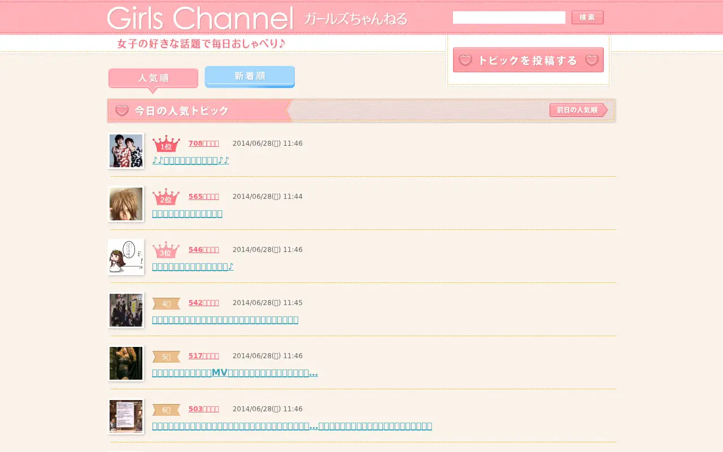Image resolution: width=723 pixels, height=452 pixels.
Task: Click the heart icon beside 今日の人気トピック
Action: pos(121,111)
